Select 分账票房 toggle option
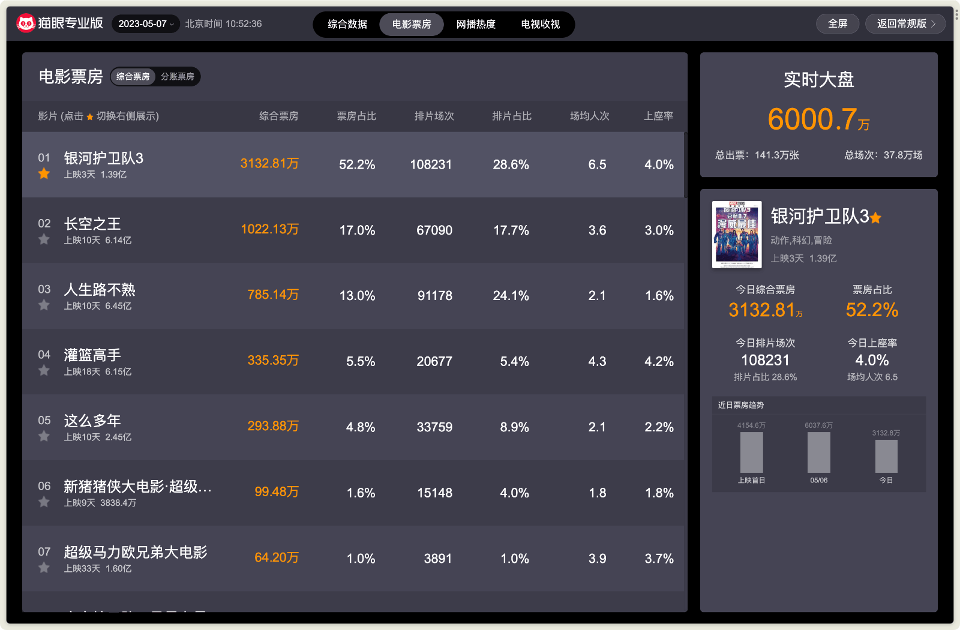 pos(178,76)
